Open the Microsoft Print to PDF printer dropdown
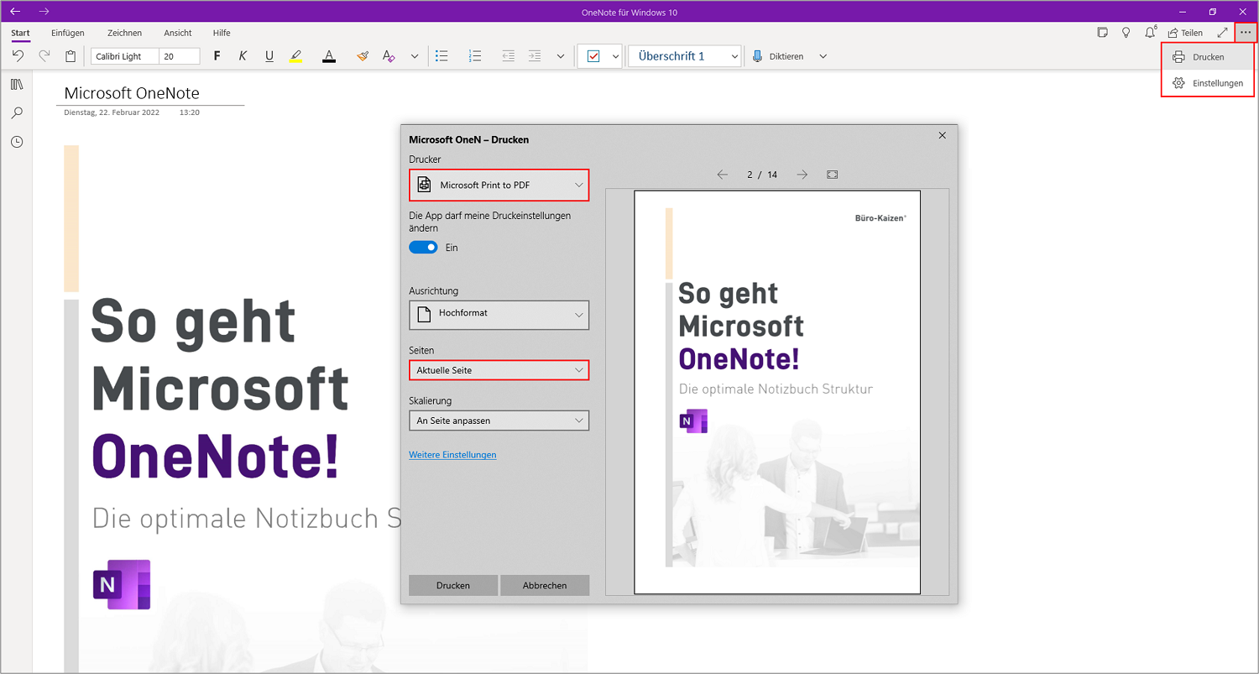This screenshot has height=674, width=1259. point(499,185)
